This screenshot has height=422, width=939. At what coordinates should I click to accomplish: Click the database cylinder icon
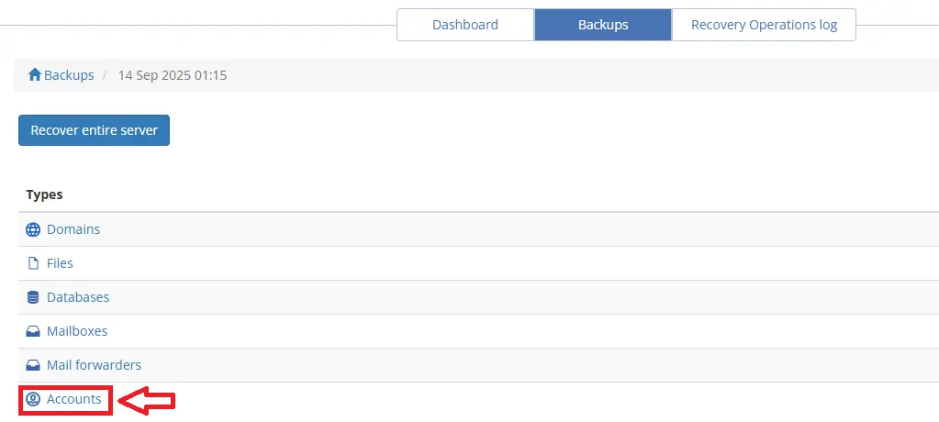click(34, 297)
